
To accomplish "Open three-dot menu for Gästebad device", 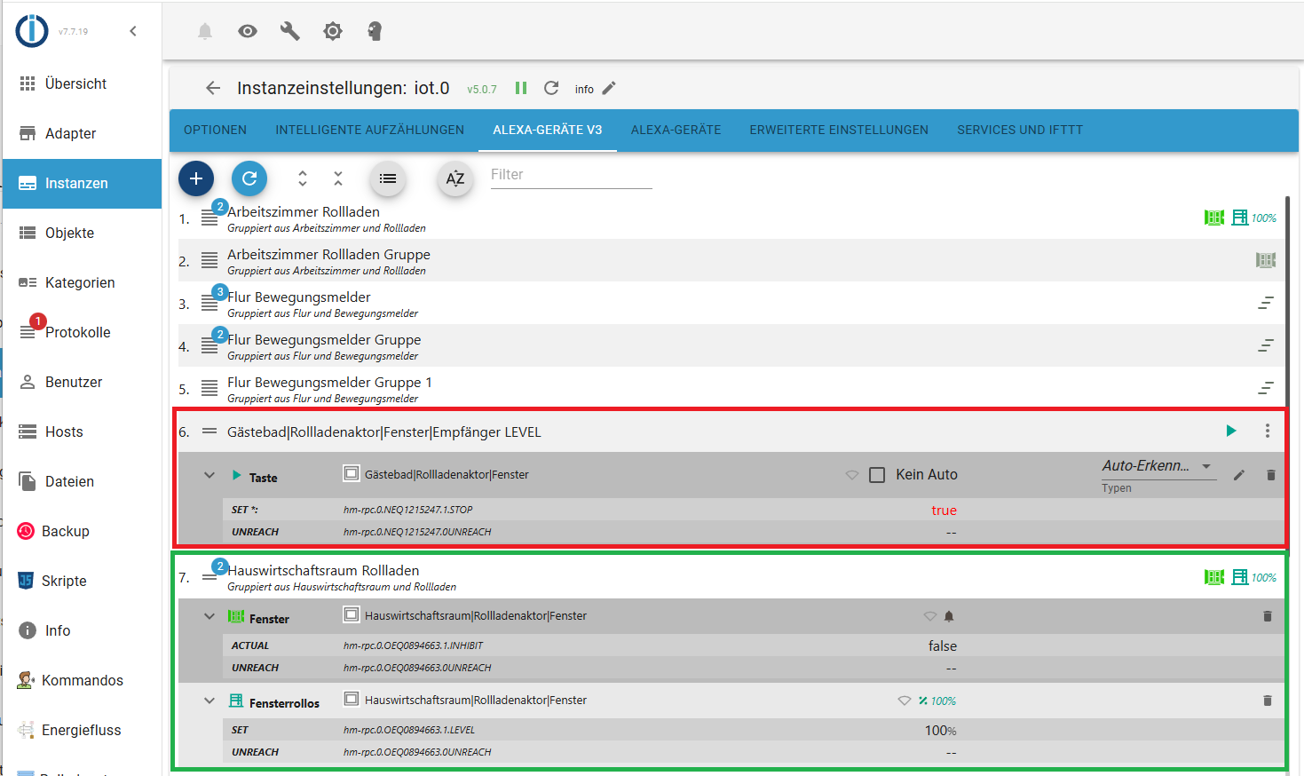I will [x=1268, y=431].
